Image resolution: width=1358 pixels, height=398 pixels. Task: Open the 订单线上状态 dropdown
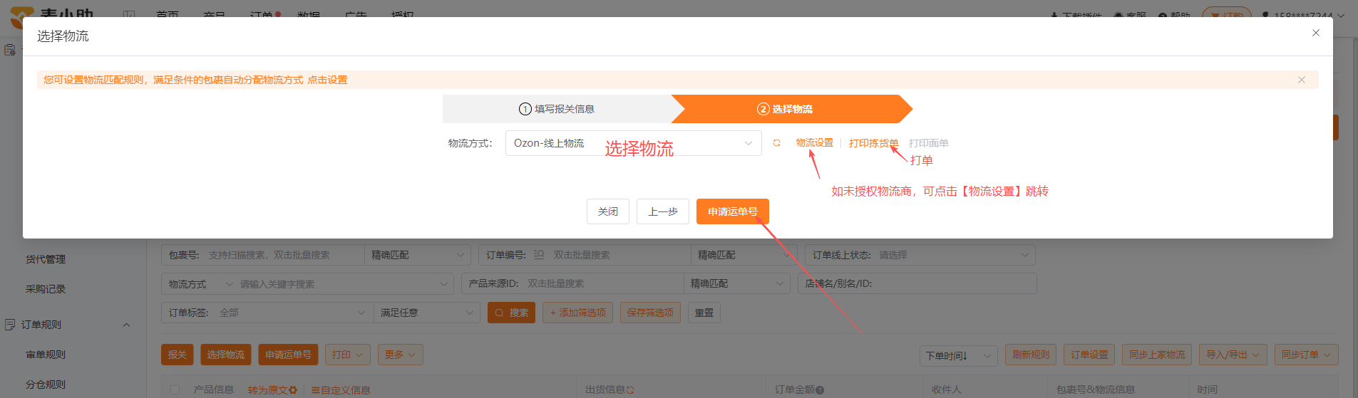point(920,255)
